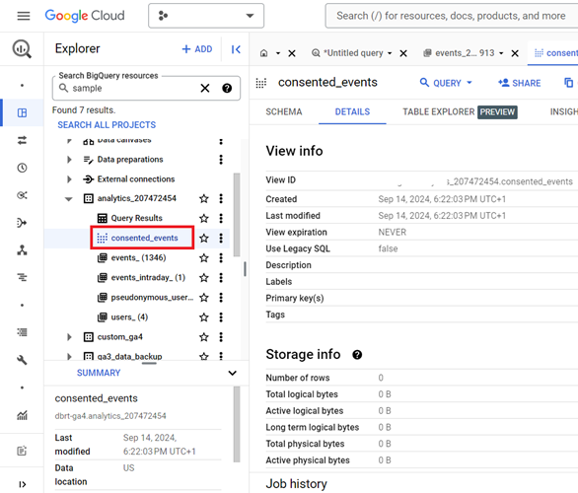Open pseudonymous_user more options menu
This screenshot has height=493, width=578.
[x=221, y=298]
